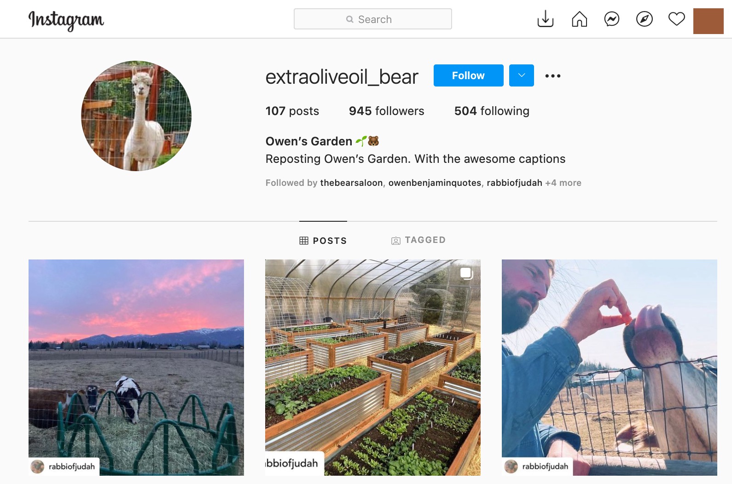Click thebearsaloon follower link
Screen dimensions: 732x484
pyautogui.click(x=351, y=183)
